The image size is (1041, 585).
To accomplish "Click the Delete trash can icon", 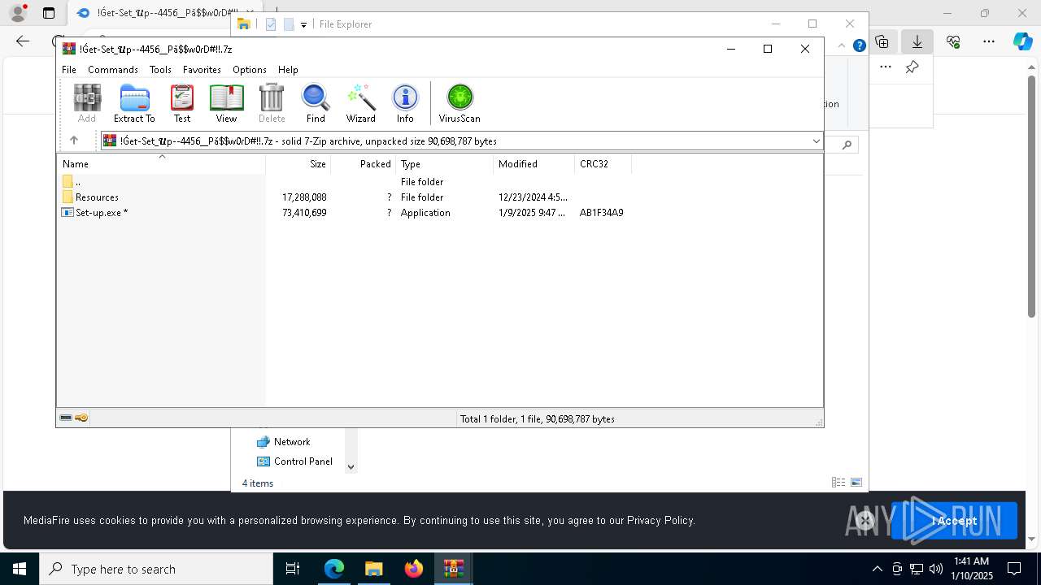I will pyautogui.click(x=272, y=103).
